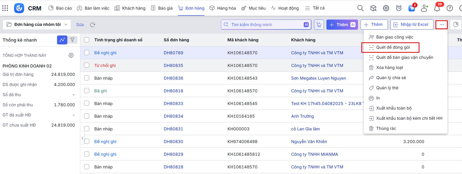This screenshot has height=174, width=462.
Task: Open notifications bell icon
Action: click(x=437, y=8)
